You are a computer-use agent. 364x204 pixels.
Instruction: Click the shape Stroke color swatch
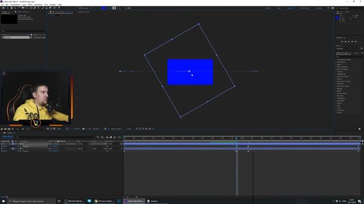pos(114,8)
